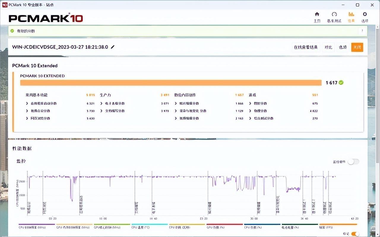380x237 pixels.
Task: Click the result name WIN-JCDEICVDSGE_2023-03-27 18:21:38.0
Action: click(60, 47)
